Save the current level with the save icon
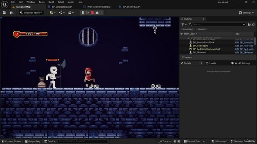Screen dimensions: 257x144 [4, 12]
